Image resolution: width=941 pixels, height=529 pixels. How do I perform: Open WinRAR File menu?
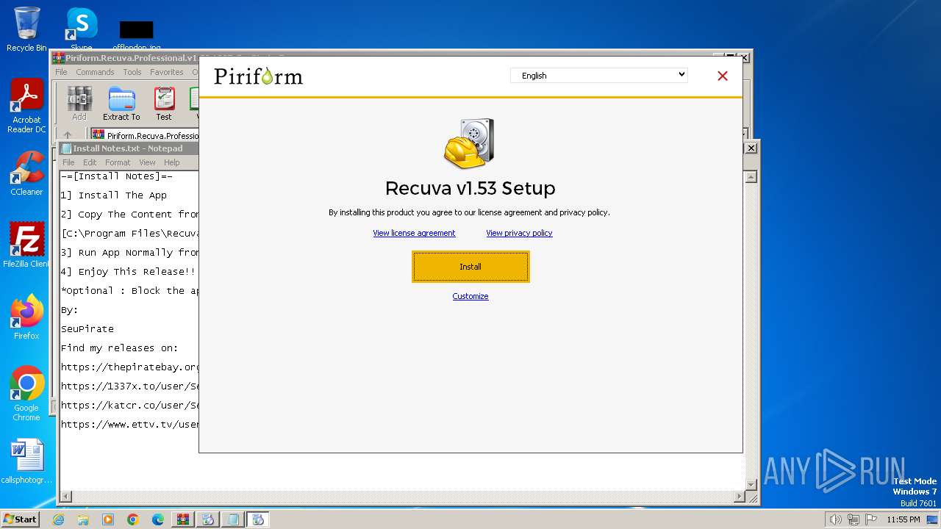[61, 72]
